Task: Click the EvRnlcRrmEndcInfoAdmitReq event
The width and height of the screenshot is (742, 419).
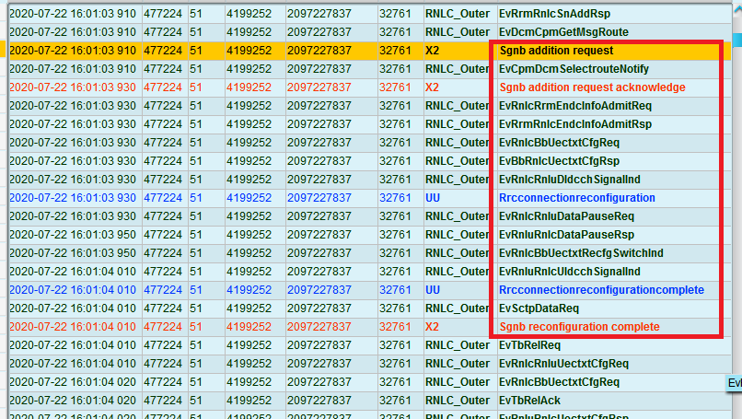Action: click(x=574, y=106)
